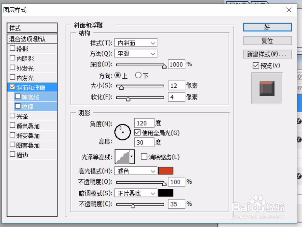The image size is (302, 227).
Task: Disable 使用全局光 option
Action: tap(137, 132)
